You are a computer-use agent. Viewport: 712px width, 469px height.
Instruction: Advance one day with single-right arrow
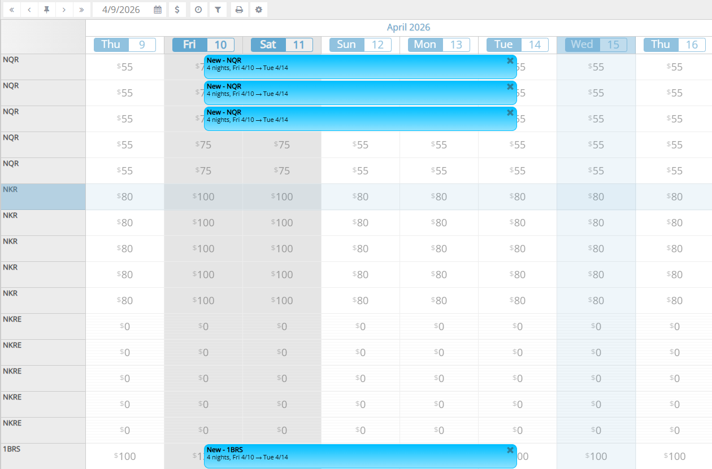tap(64, 10)
